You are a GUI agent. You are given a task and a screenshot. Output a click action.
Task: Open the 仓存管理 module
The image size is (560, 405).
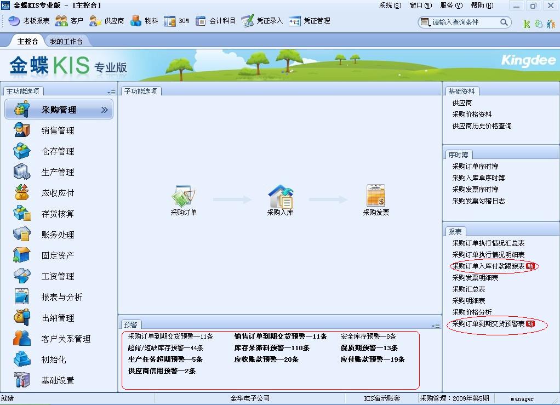(x=58, y=151)
